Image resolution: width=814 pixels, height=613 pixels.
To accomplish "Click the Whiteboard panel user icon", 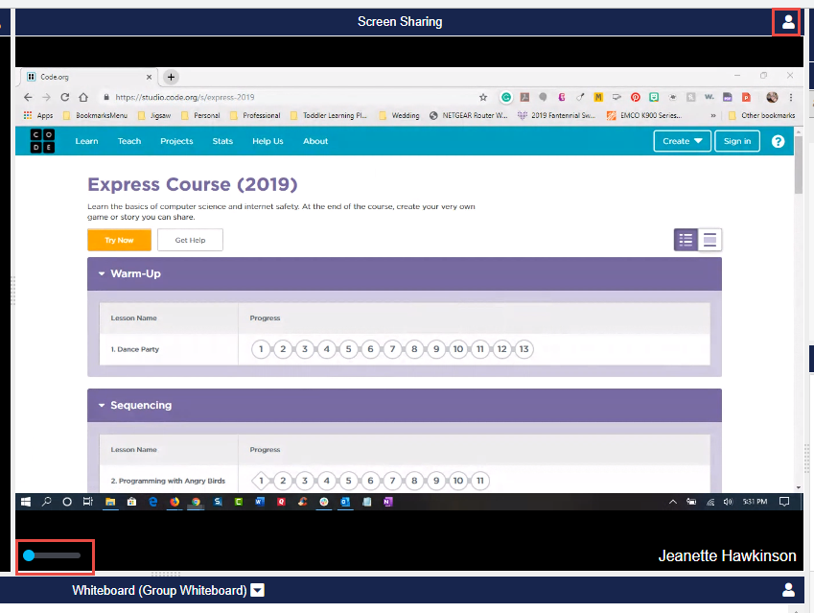I will [x=788, y=590].
